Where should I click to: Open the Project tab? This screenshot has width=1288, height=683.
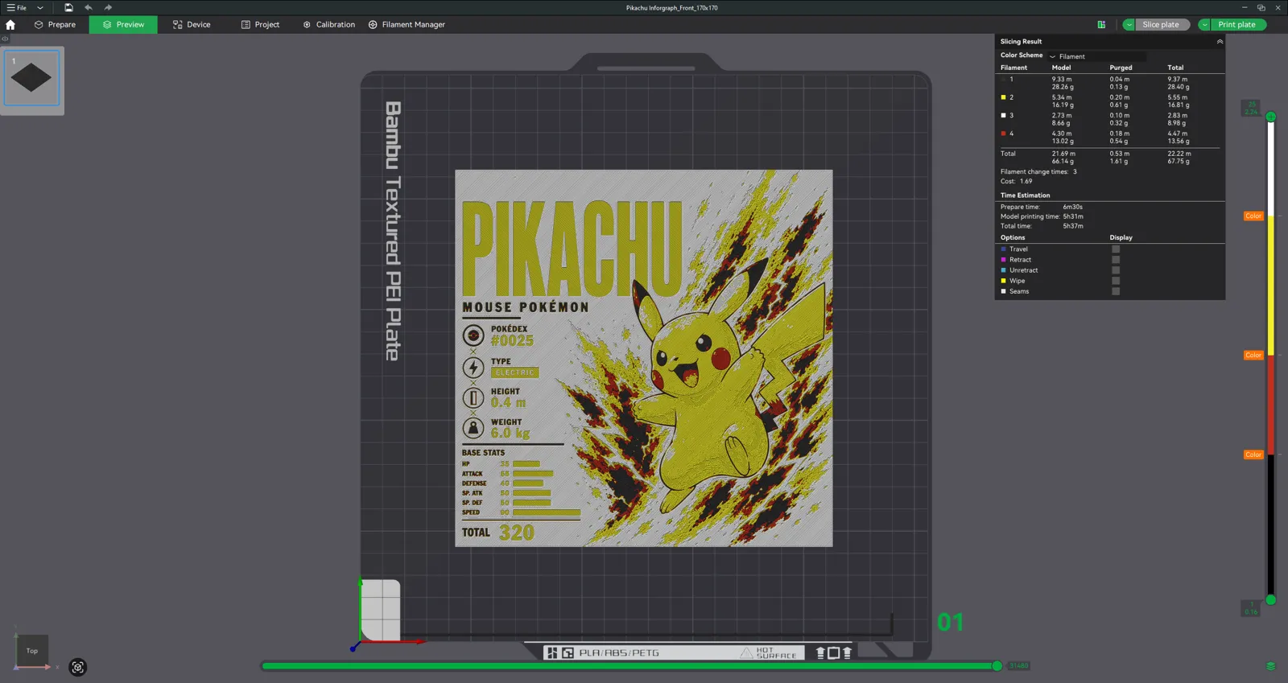coord(260,25)
